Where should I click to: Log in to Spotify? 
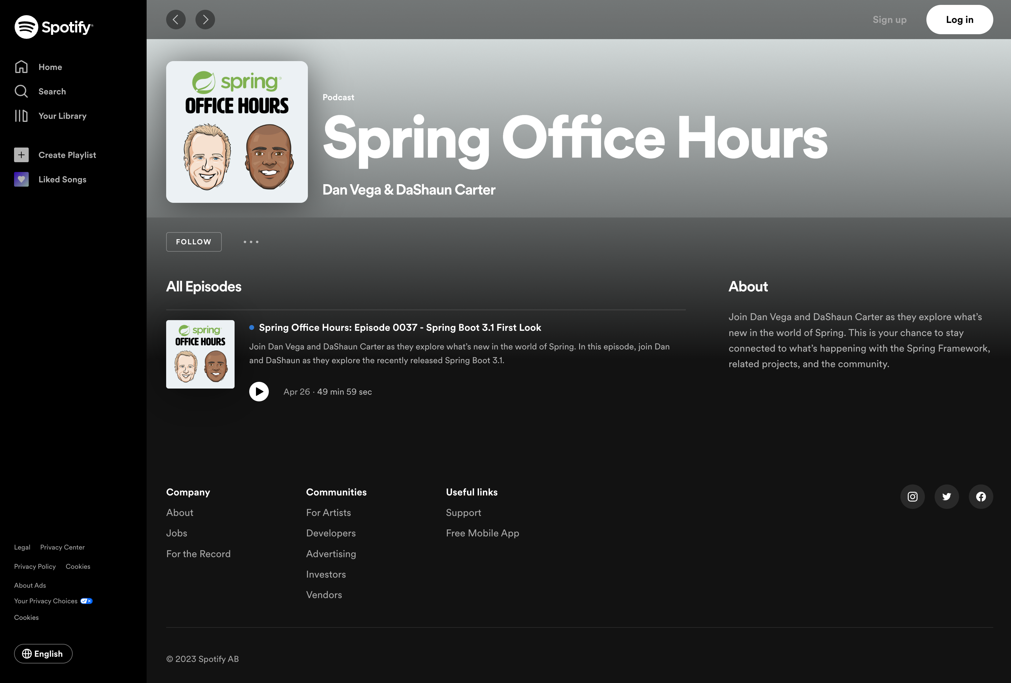pos(960,20)
